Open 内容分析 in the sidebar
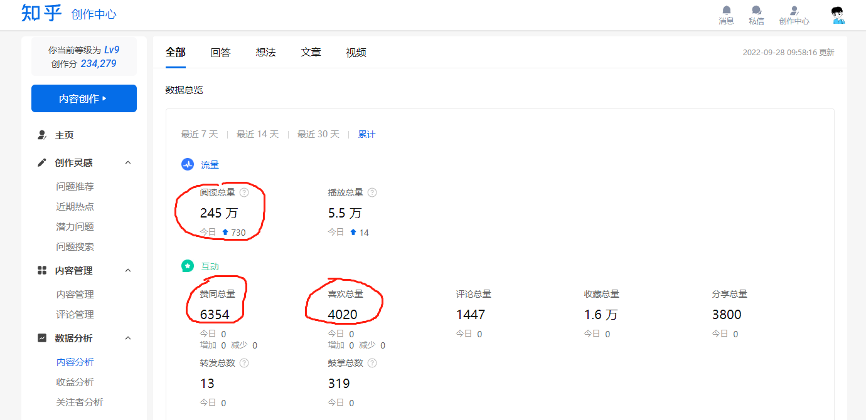 coord(75,362)
